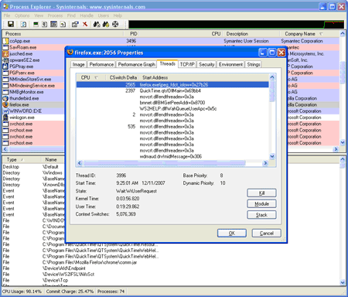Click the Kill thread button

261,193
